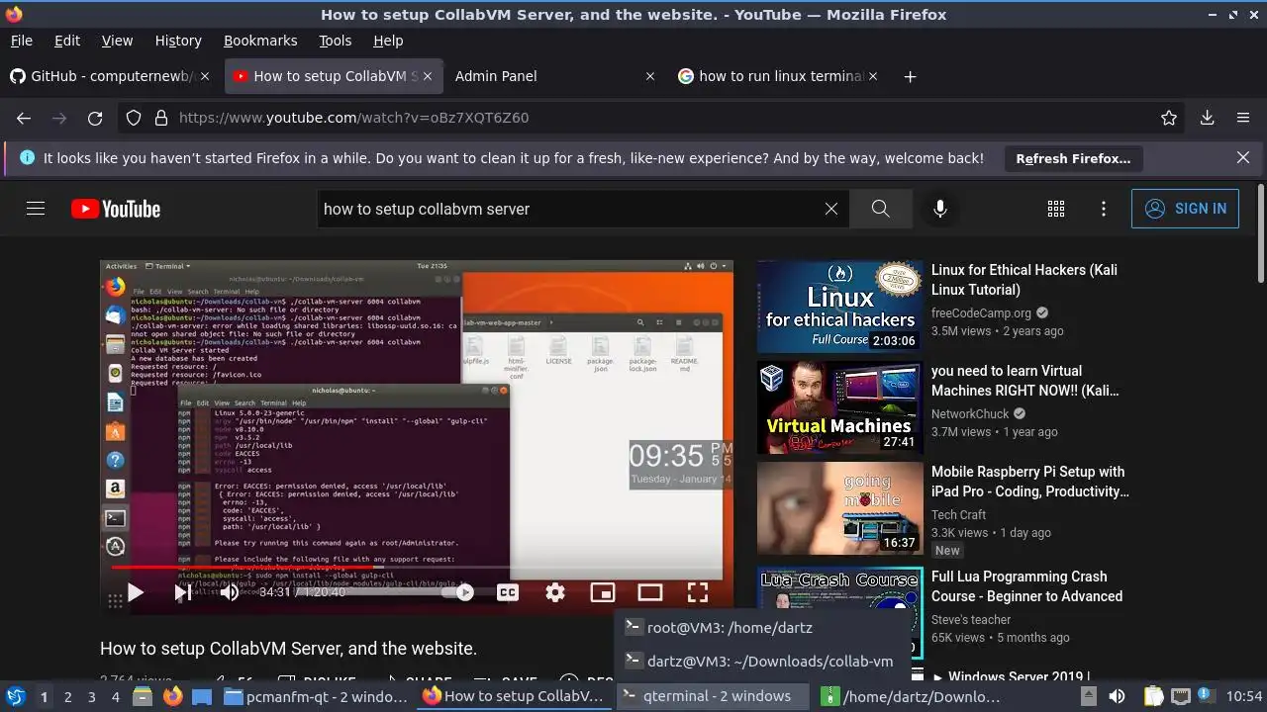Switch to virtual desktop 3

[x=91, y=696]
